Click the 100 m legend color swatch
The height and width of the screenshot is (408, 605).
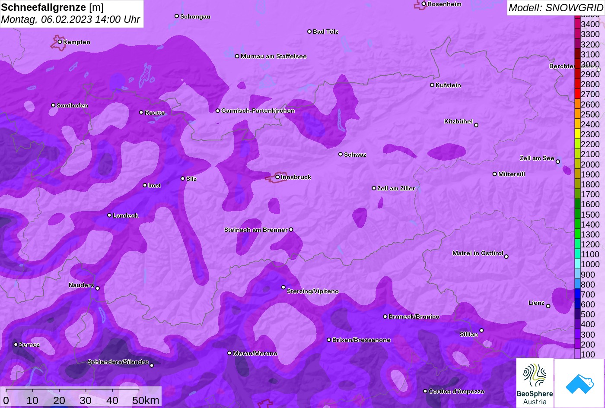[x=577, y=354]
